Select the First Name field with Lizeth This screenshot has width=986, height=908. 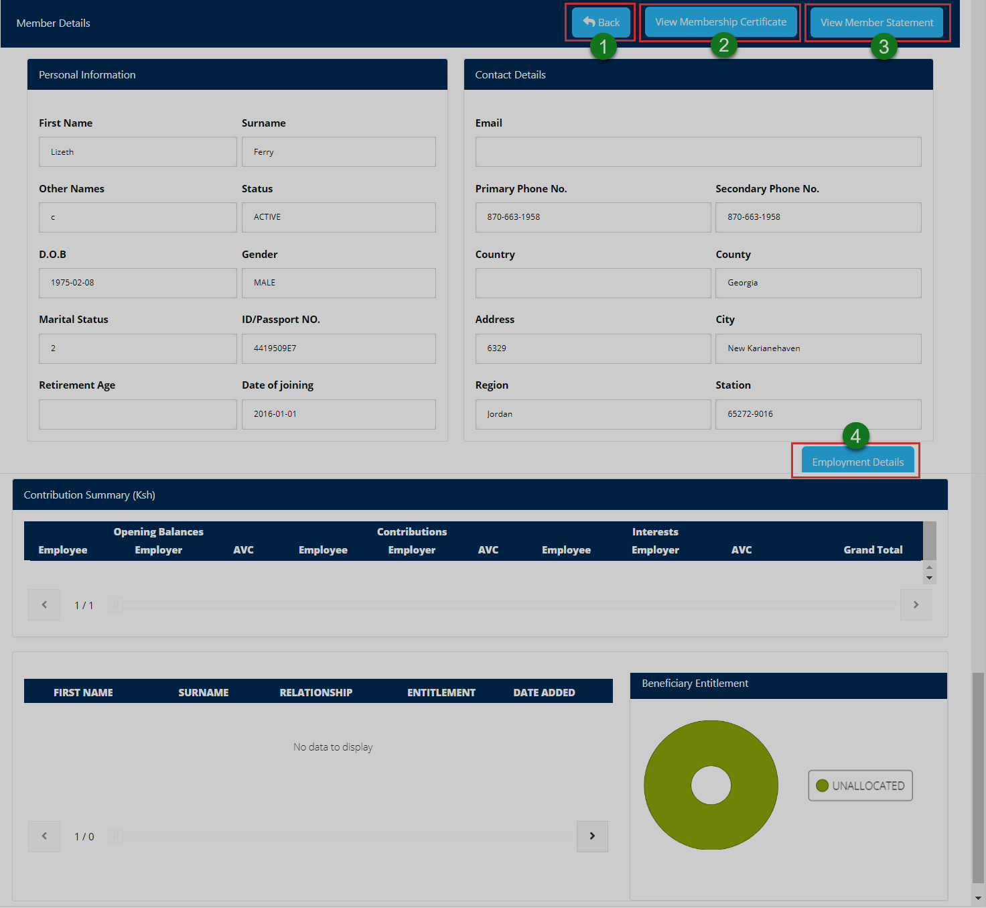(137, 152)
